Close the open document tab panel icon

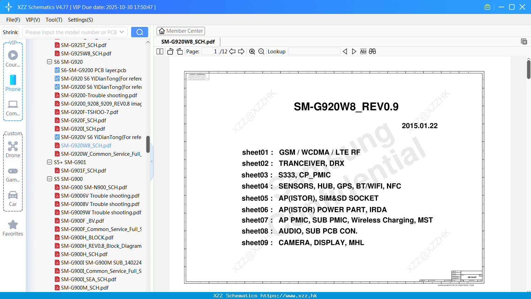(524, 41)
